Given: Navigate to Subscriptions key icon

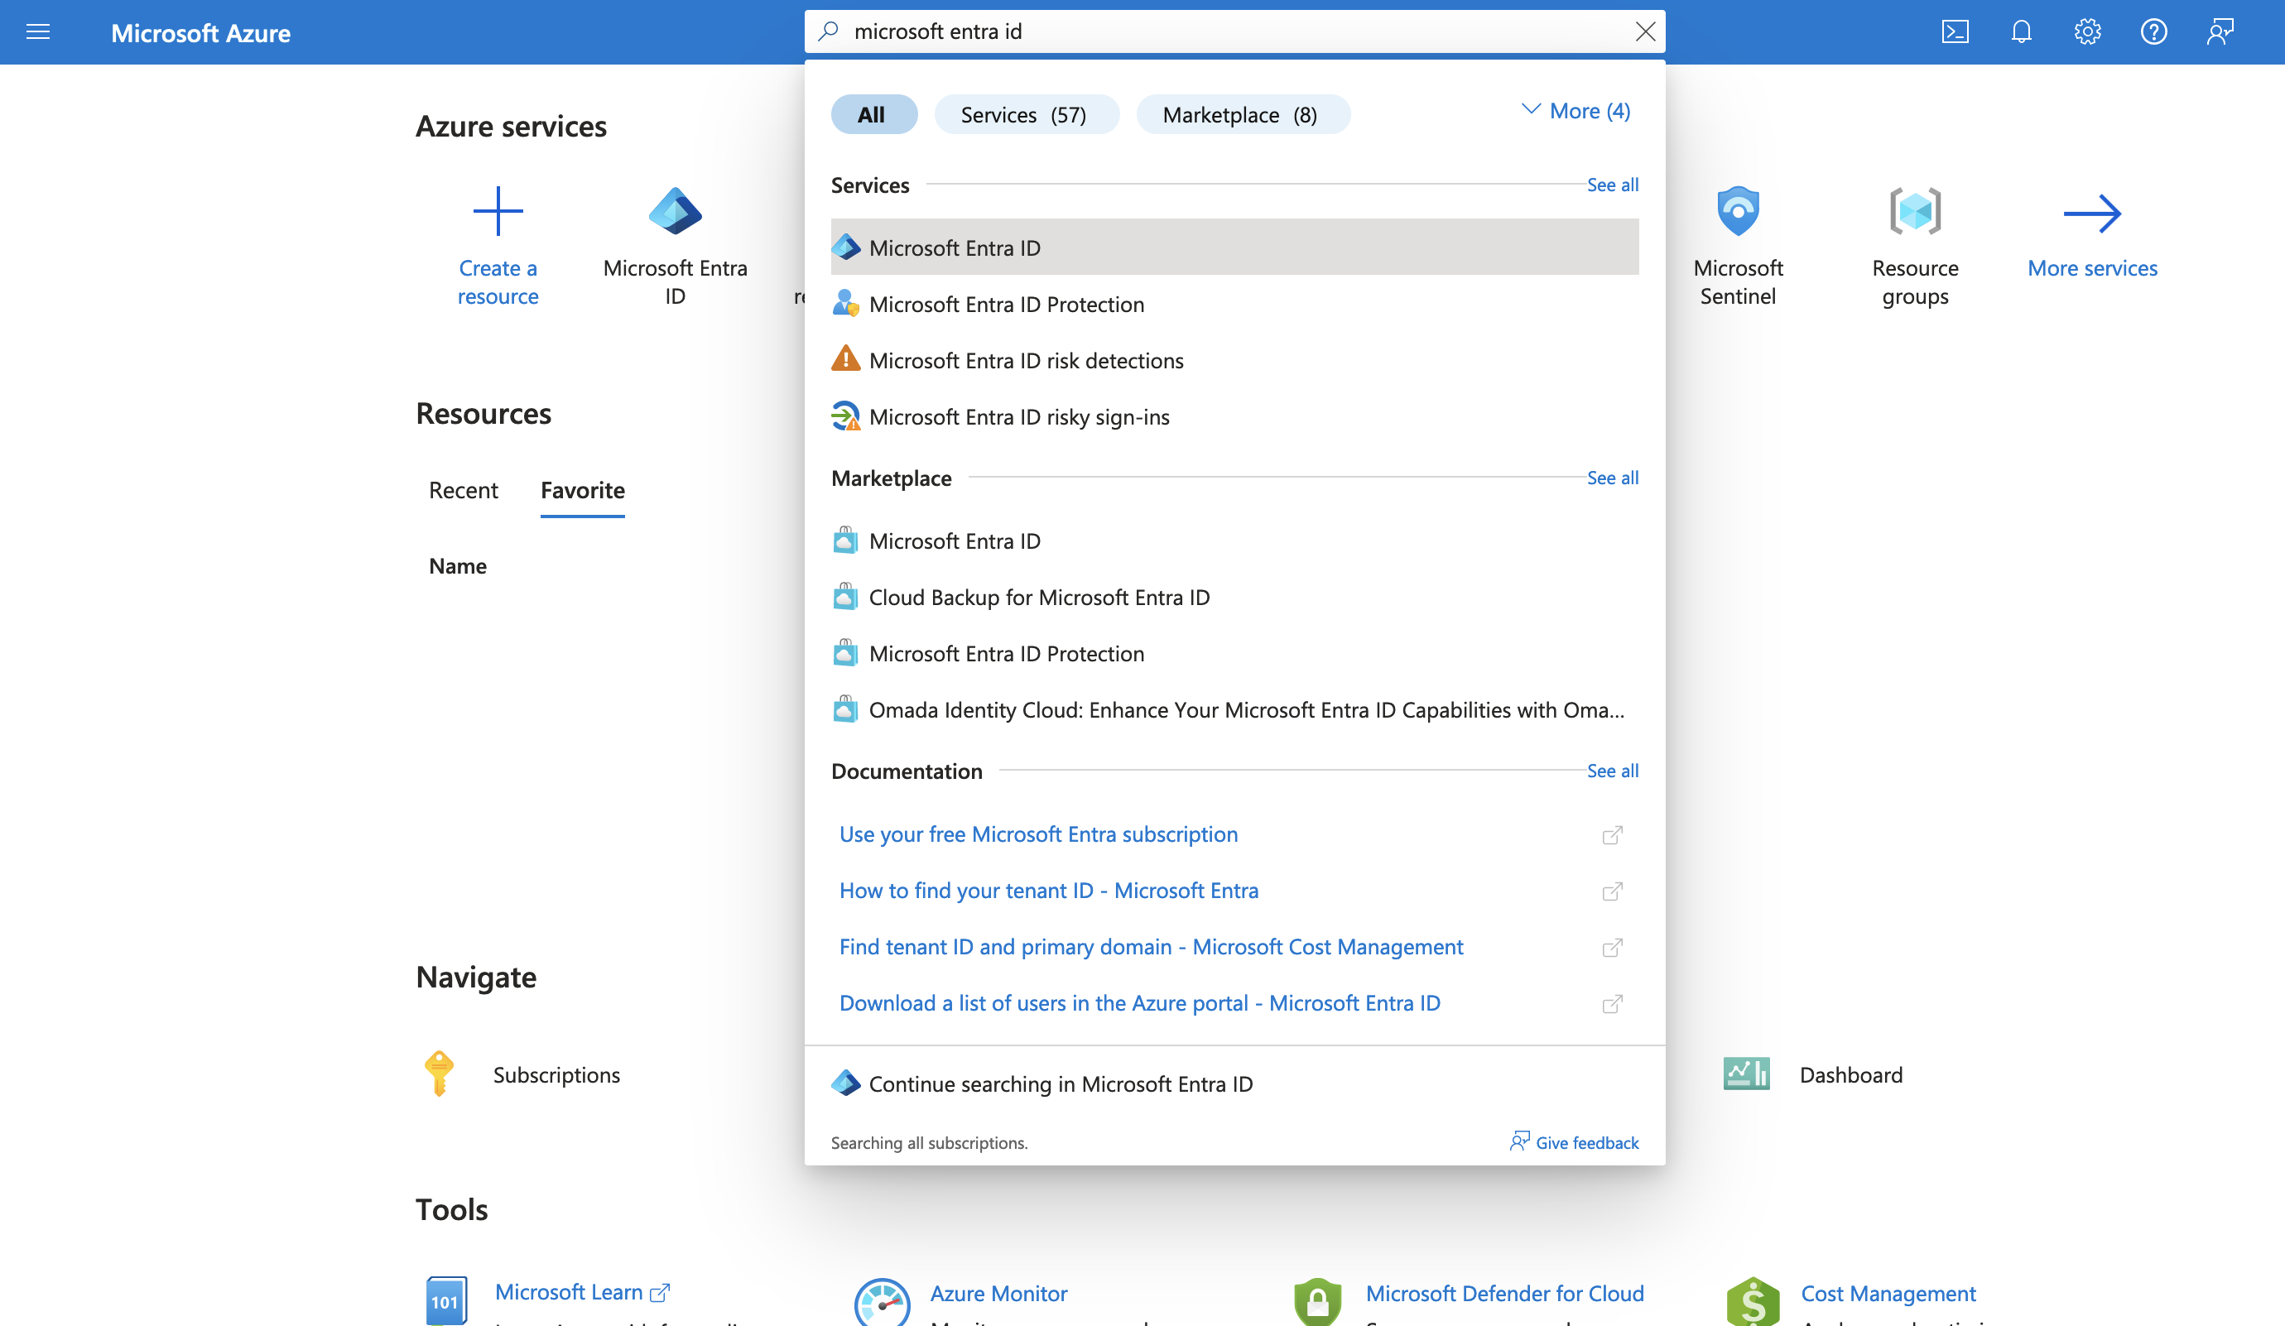Looking at the screenshot, I should 439,1074.
